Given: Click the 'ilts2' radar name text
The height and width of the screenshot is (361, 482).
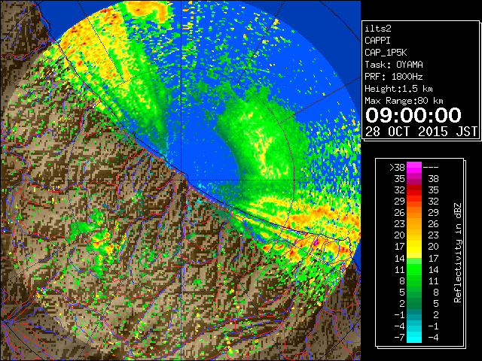Looking at the screenshot, I should (378, 29).
